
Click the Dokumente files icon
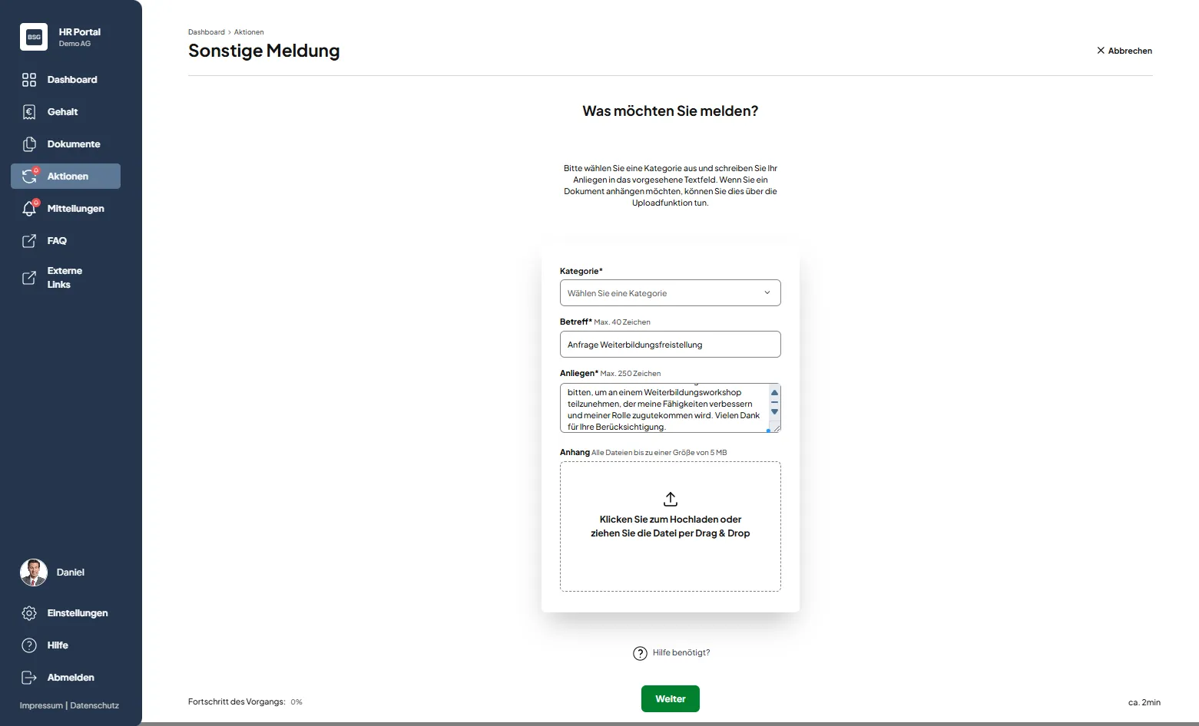pyautogui.click(x=29, y=144)
